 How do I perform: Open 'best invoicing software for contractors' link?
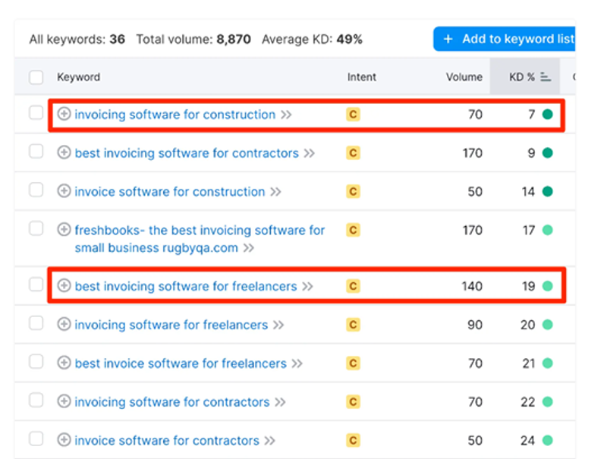pyautogui.click(x=187, y=153)
